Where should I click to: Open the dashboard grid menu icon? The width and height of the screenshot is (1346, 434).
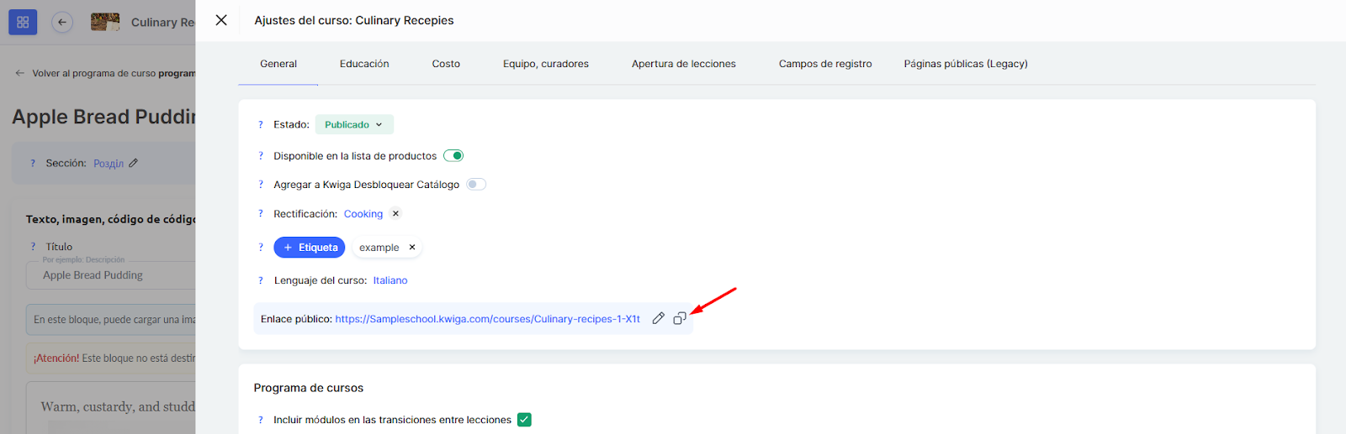(x=23, y=23)
